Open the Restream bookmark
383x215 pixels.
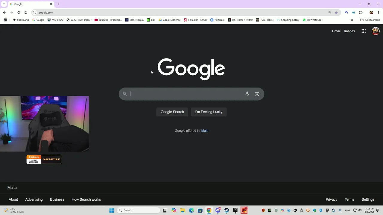tap(217, 20)
